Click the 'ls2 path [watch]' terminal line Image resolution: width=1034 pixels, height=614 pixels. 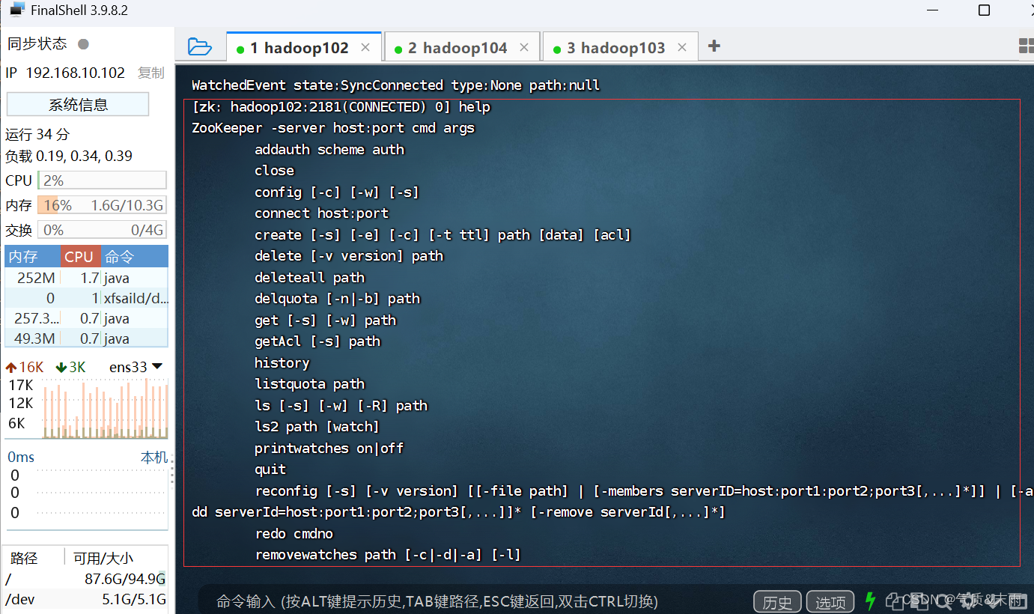coord(317,427)
